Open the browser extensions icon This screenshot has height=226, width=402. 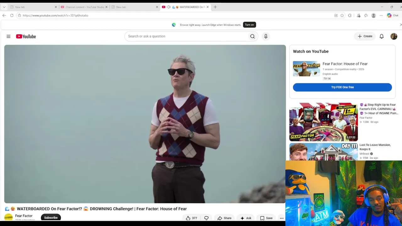coord(350,15)
